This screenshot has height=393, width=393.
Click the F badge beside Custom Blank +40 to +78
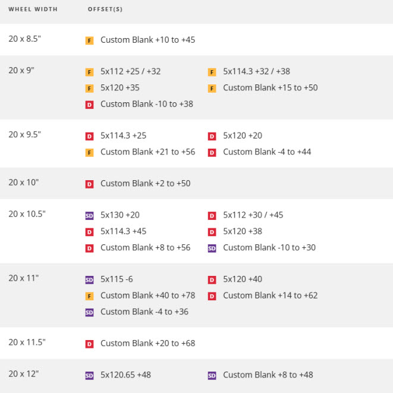coord(90,296)
